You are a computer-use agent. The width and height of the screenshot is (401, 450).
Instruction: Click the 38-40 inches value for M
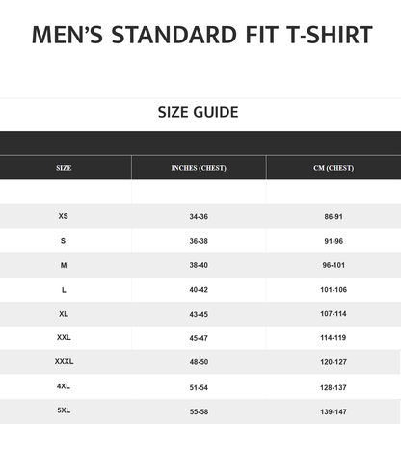[x=199, y=265]
